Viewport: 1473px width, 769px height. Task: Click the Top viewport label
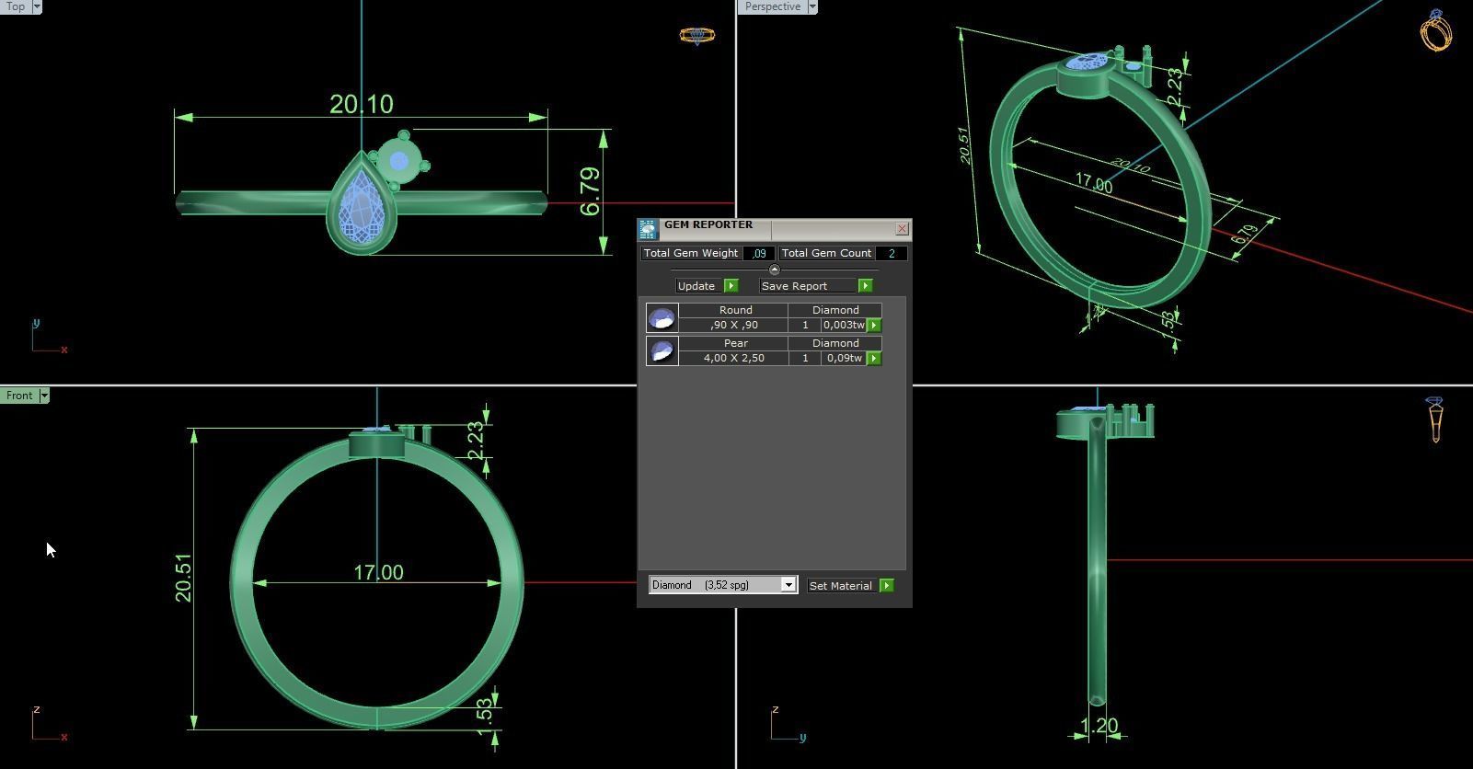click(x=16, y=6)
